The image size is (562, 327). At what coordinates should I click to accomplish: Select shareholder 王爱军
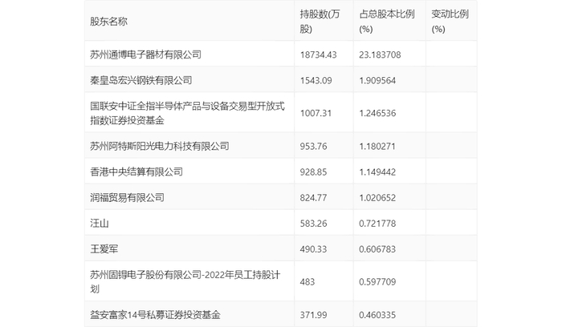point(104,249)
